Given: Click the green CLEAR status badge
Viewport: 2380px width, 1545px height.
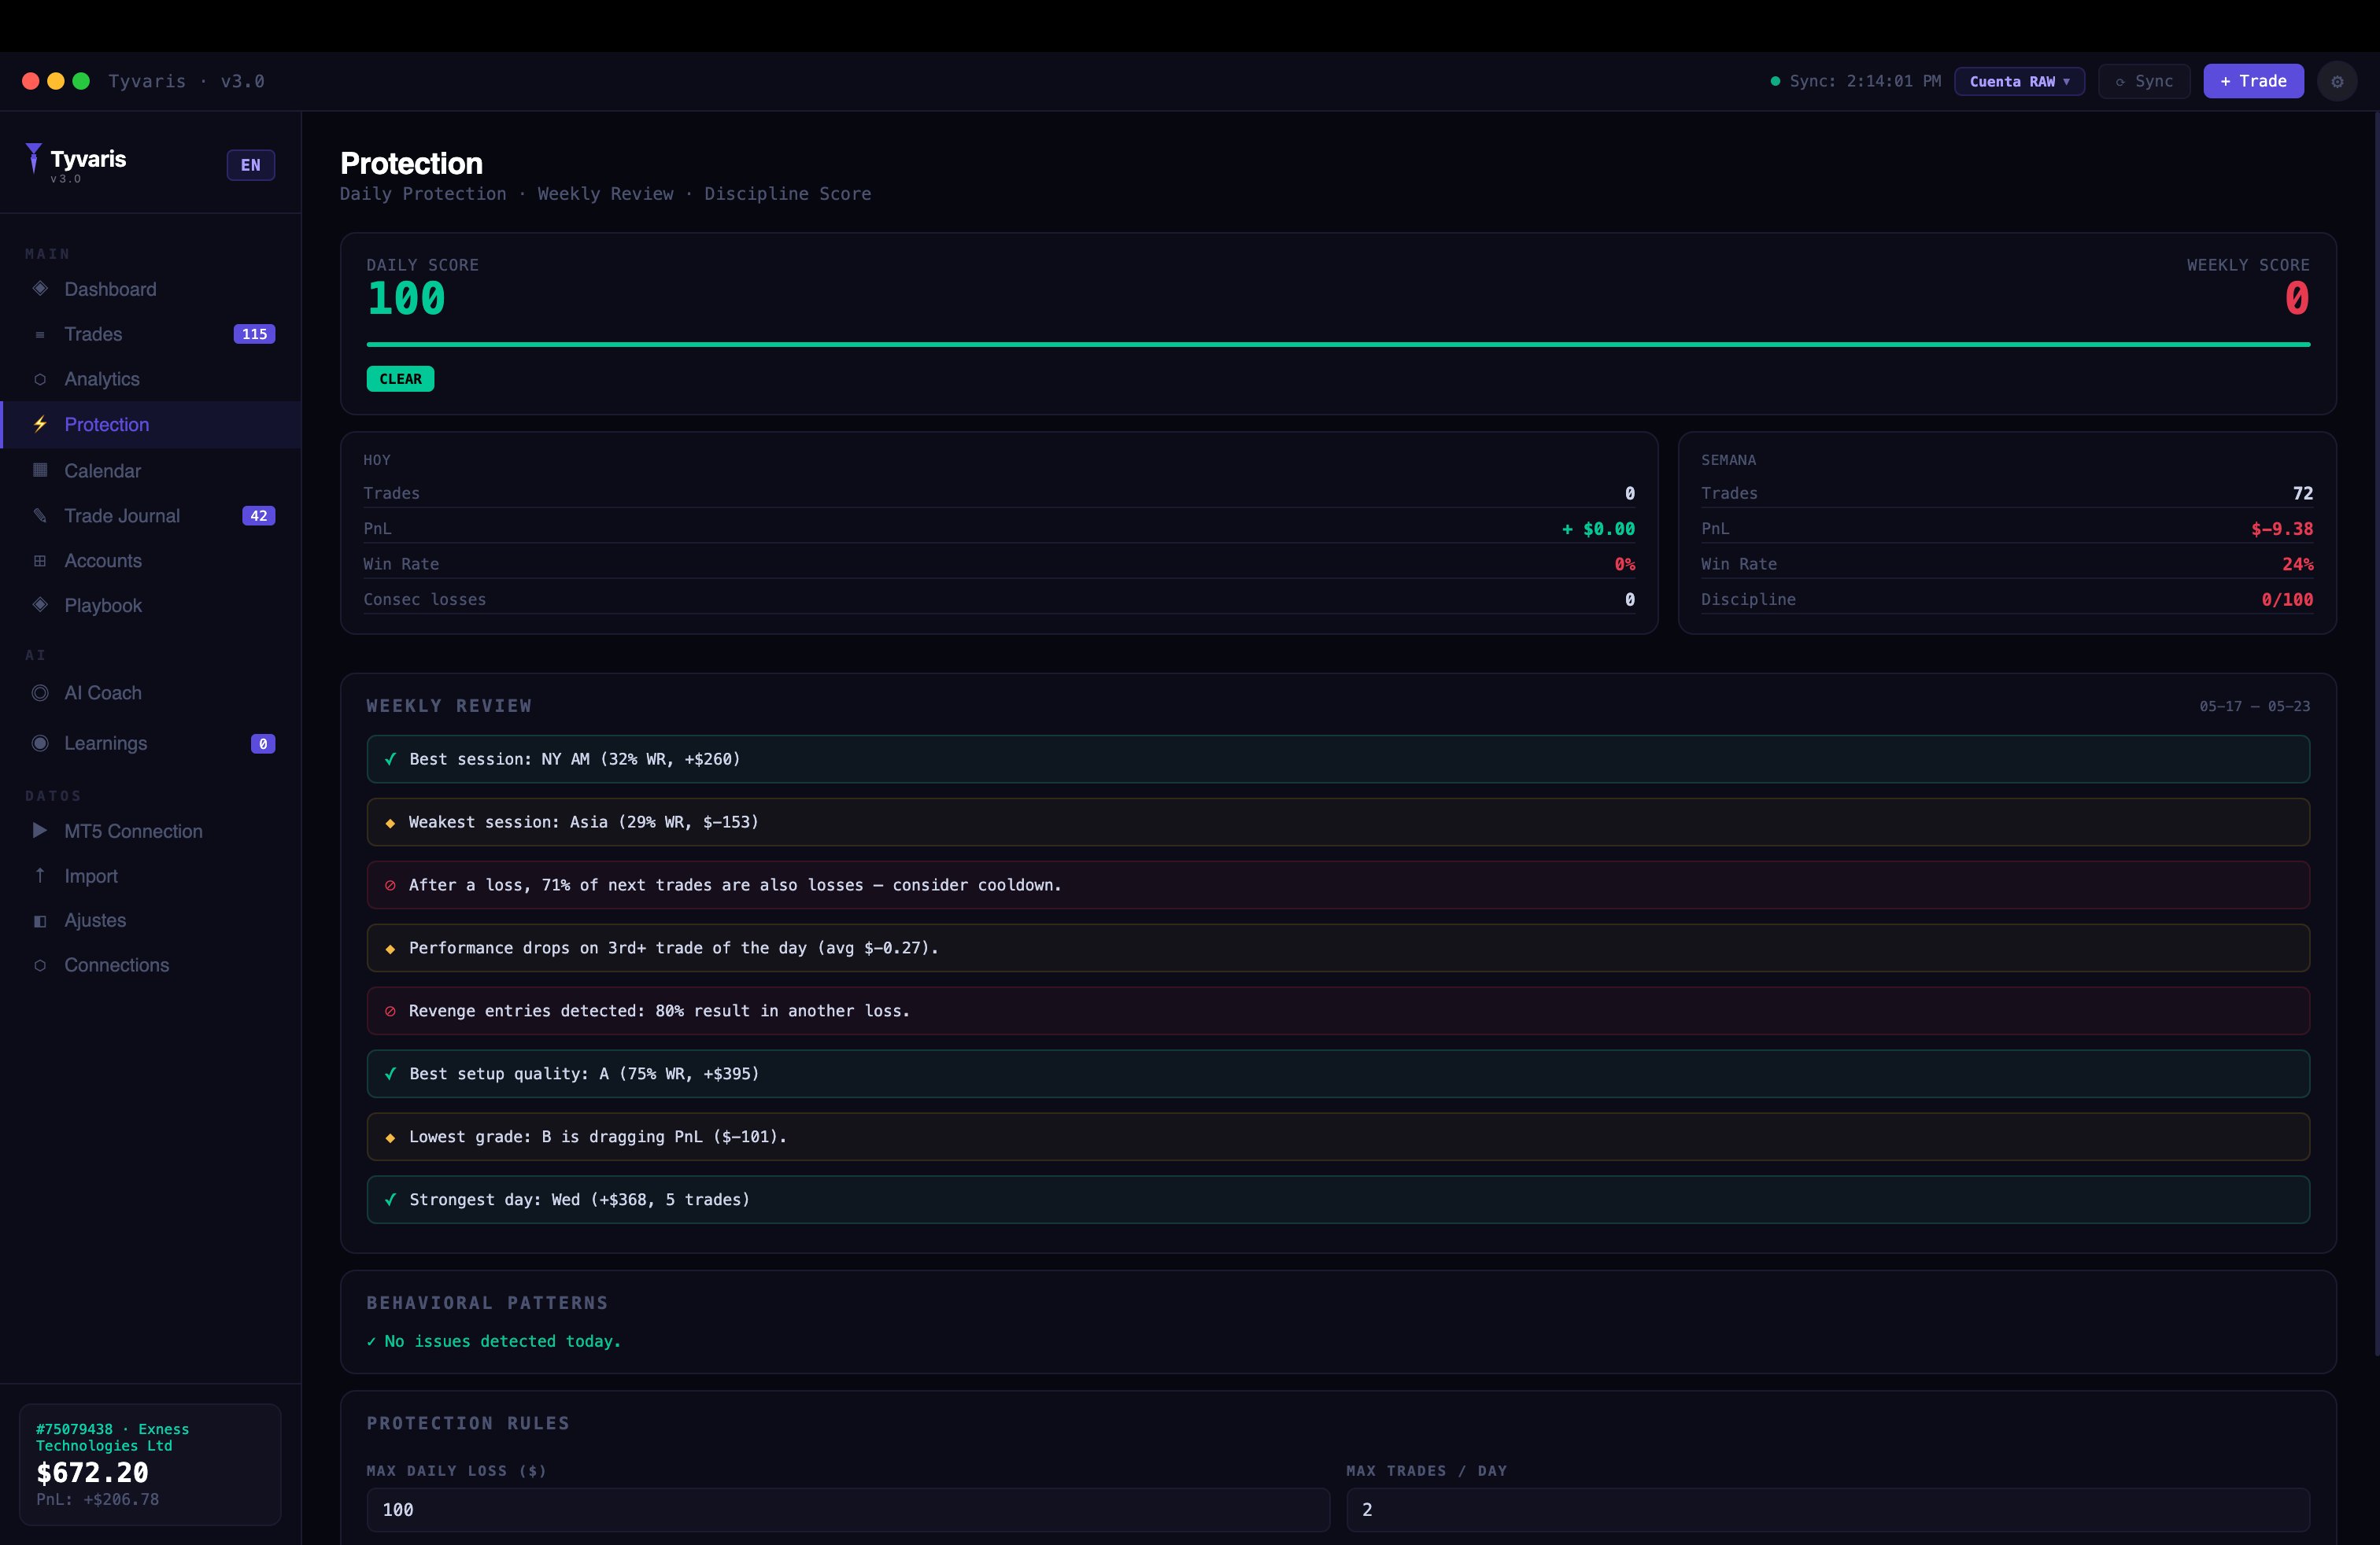Looking at the screenshot, I should [400, 378].
